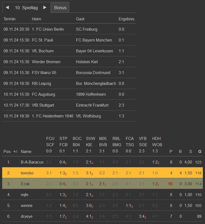The width and height of the screenshot is (205, 224).
Task: Click player name dryeye
Action: click(27, 216)
